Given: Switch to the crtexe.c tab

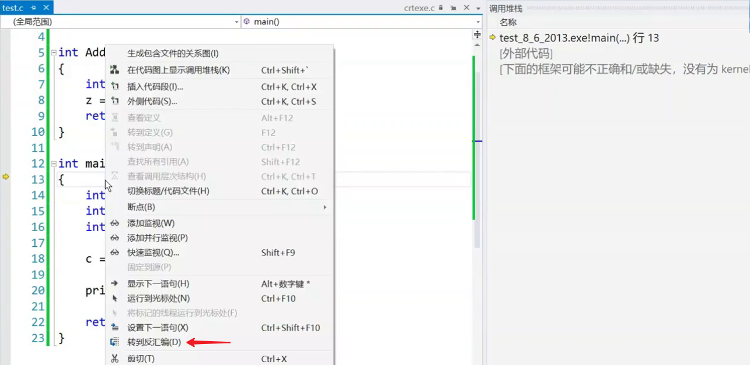Looking at the screenshot, I should click(420, 8).
